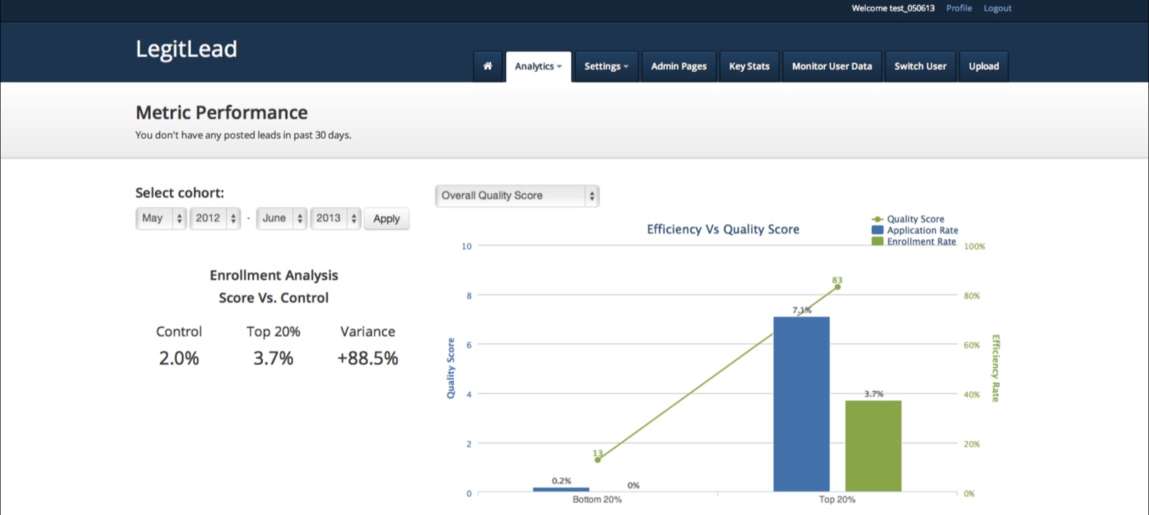The image size is (1149, 515).
Task: Open the start year dropdown showing 2012
Action: (x=215, y=218)
